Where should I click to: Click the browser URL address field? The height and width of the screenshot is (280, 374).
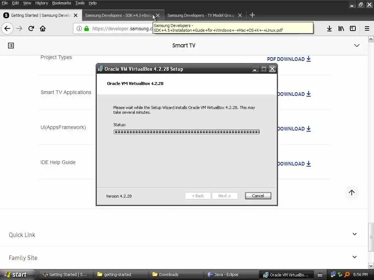point(122,28)
